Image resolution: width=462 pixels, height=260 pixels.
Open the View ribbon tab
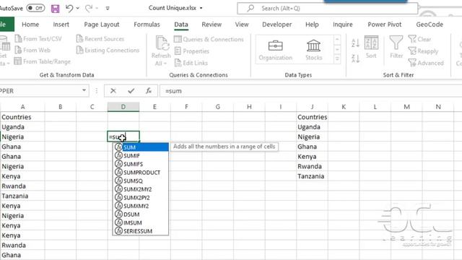[242, 25]
